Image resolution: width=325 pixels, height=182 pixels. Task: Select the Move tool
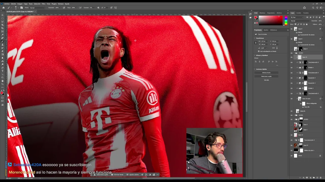click(x=3, y=15)
